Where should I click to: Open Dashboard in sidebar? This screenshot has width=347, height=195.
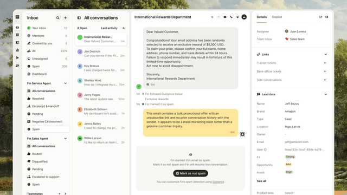pos(47,74)
